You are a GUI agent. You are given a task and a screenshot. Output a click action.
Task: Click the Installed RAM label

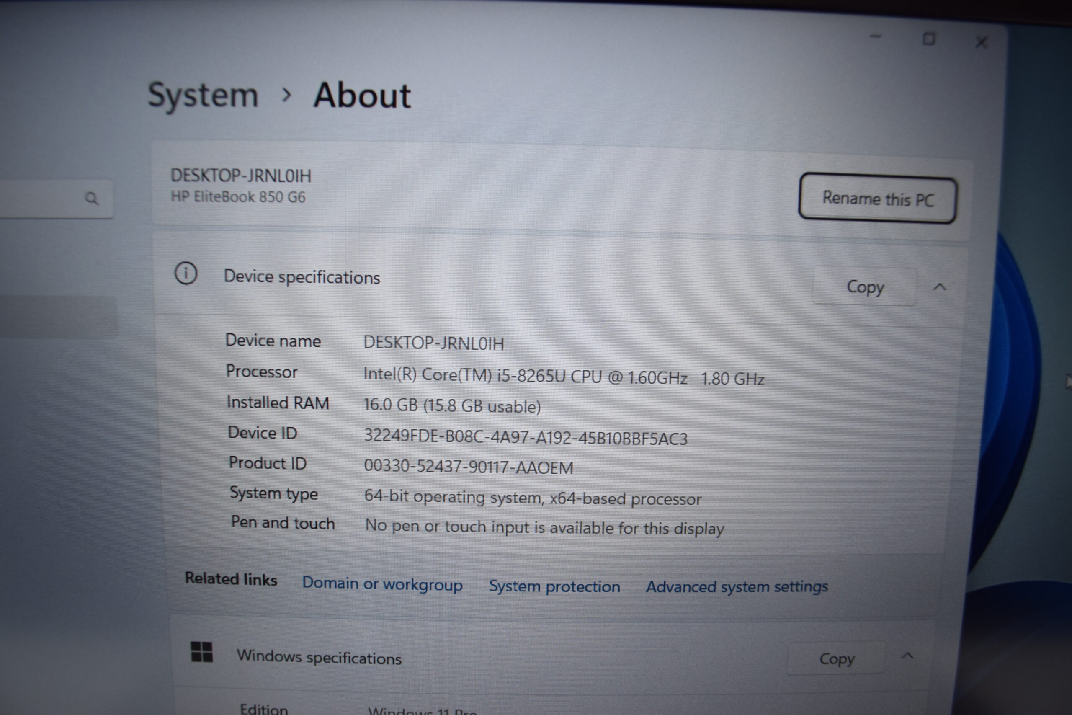tap(278, 402)
